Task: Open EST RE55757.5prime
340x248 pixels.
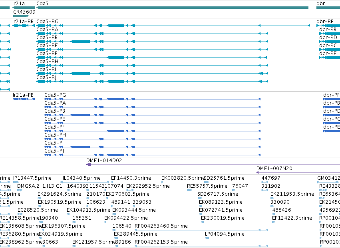Action: [207, 186]
